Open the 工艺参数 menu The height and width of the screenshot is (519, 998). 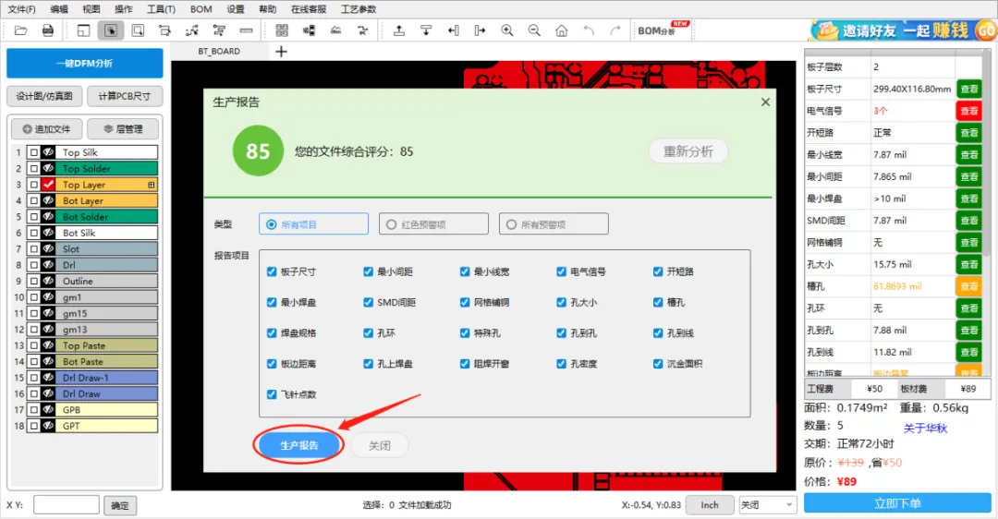pyautogui.click(x=359, y=9)
